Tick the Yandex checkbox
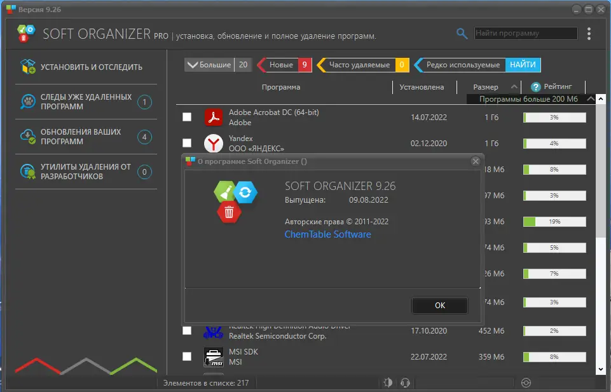The image size is (611, 392). (187, 143)
